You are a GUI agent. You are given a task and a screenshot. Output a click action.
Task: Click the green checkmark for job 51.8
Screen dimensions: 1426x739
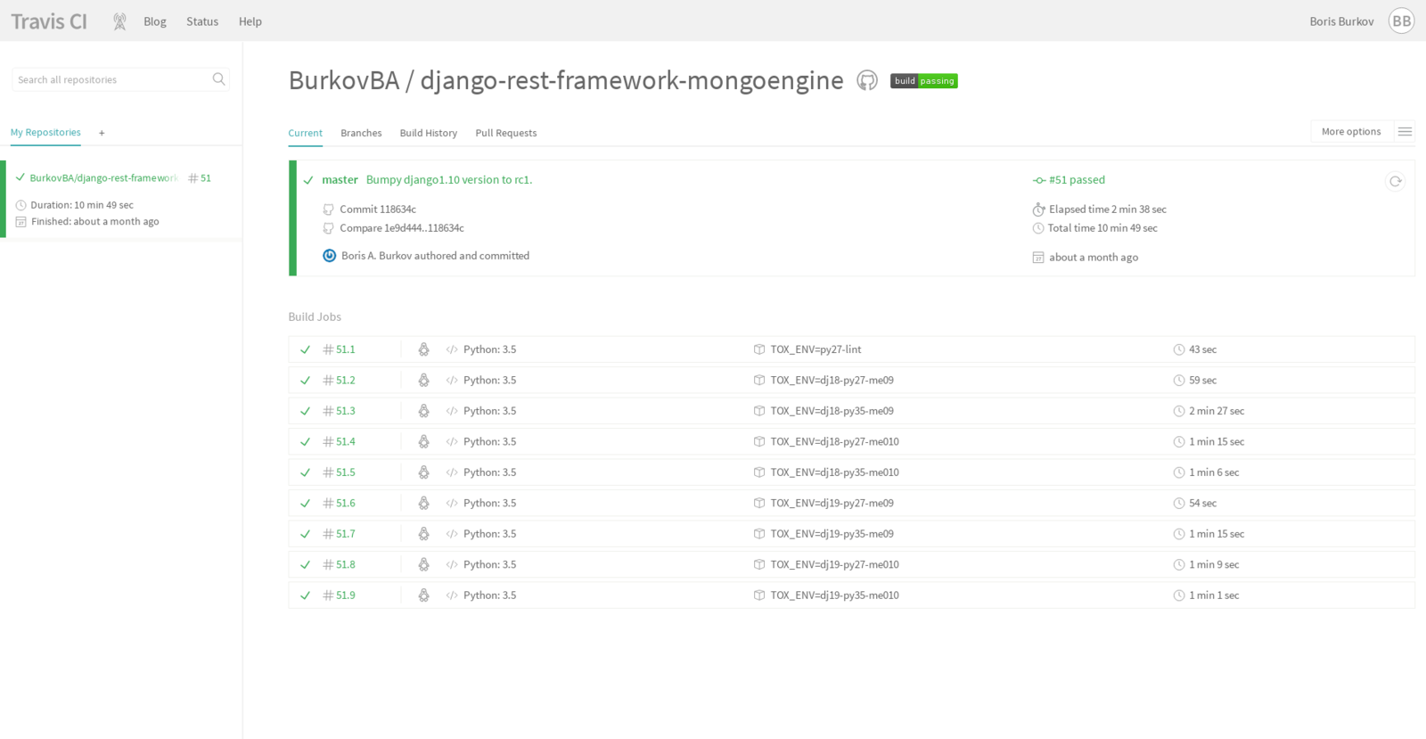coord(305,565)
